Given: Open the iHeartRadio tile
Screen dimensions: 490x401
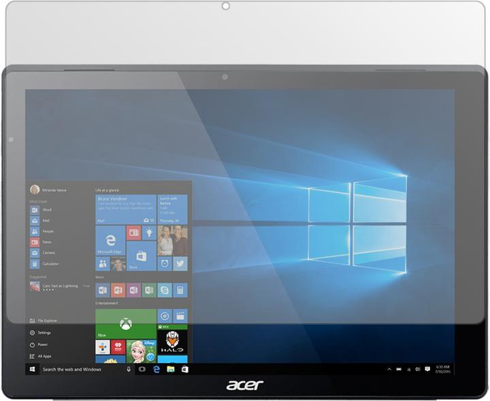Looking at the screenshot, I should (x=118, y=347).
